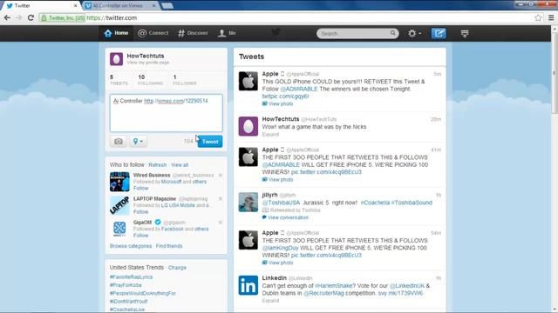Expand the LinkedIn tweet
Viewport: 558px width, 313px height.
coord(270,301)
